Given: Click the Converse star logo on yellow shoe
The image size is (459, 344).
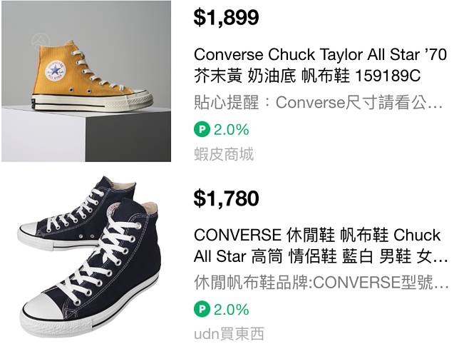Looking at the screenshot, I should point(55,71).
